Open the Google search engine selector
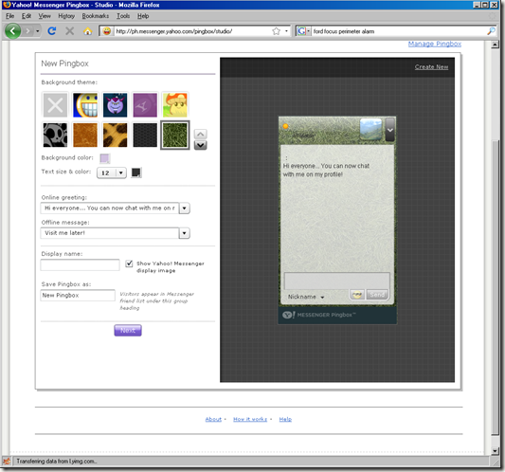Viewport: 505px width, 472px height. pos(304,31)
